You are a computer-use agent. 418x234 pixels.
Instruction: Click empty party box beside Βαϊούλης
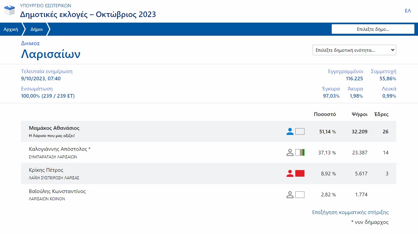[x=300, y=194]
